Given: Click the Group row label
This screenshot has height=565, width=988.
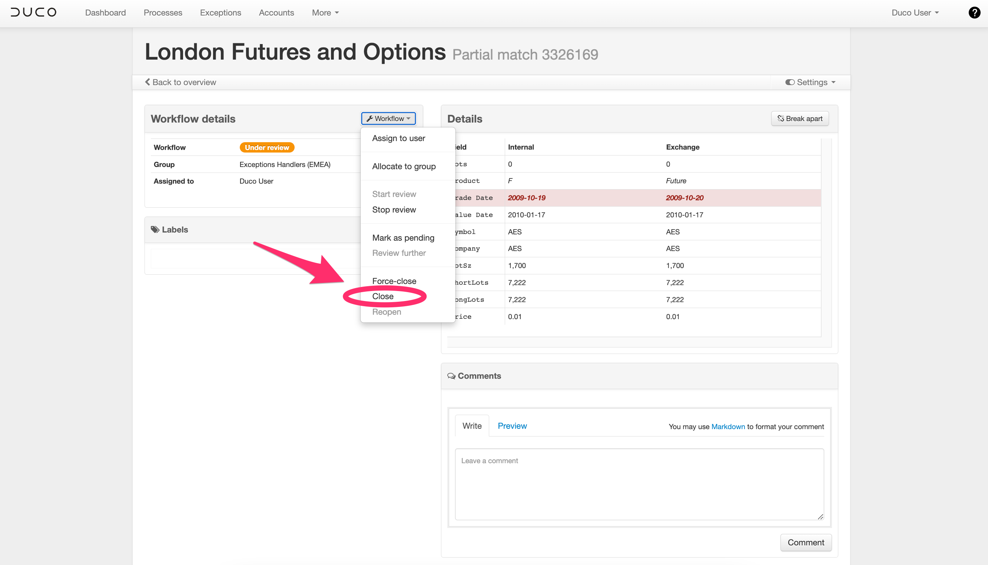Looking at the screenshot, I should click(x=164, y=164).
